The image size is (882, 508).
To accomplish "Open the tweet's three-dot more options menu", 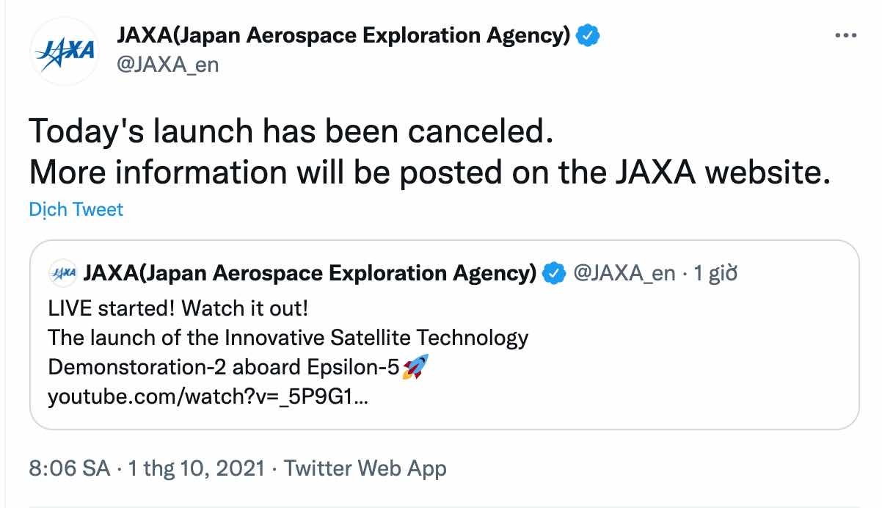I will pyautogui.click(x=846, y=36).
